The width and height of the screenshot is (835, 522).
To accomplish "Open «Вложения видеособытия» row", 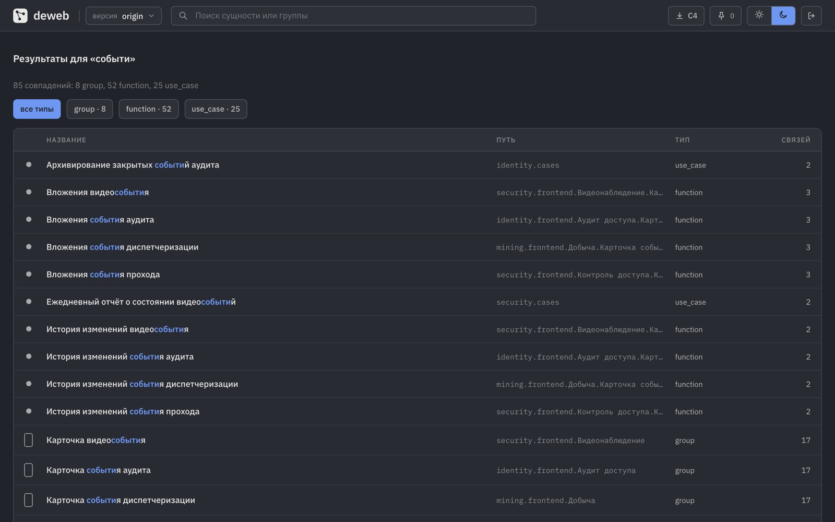I will [417, 192].
